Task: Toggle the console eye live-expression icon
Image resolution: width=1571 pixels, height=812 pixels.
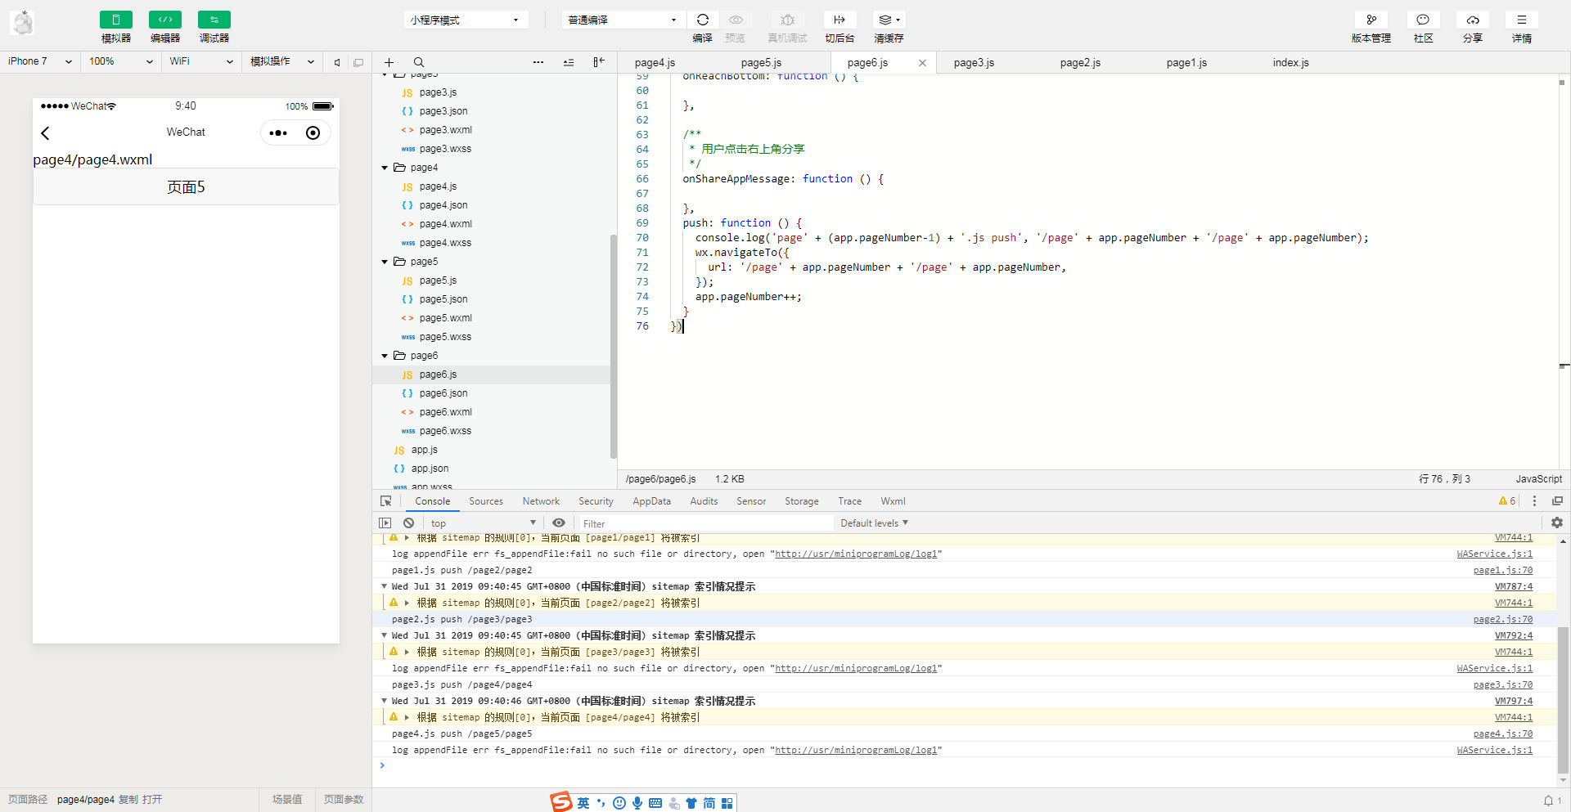Action: point(559,523)
